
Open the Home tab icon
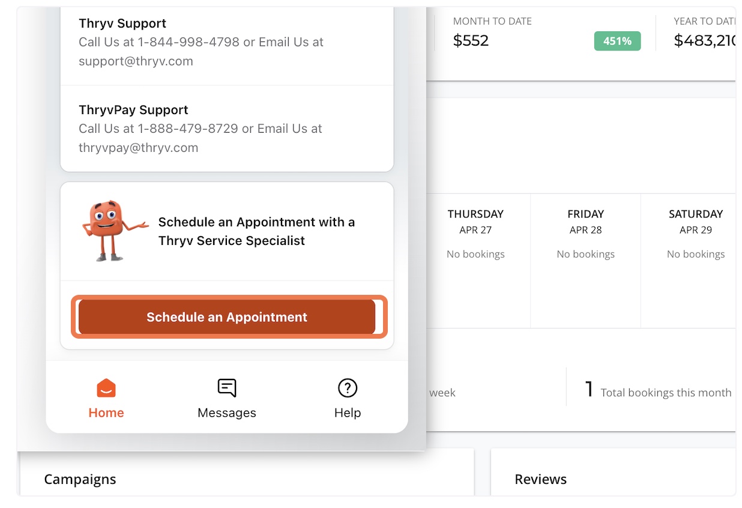click(106, 388)
